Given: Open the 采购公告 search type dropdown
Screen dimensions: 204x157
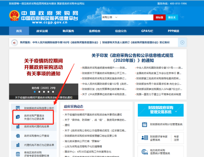Looking at the screenshot, I should coord(110,17).
